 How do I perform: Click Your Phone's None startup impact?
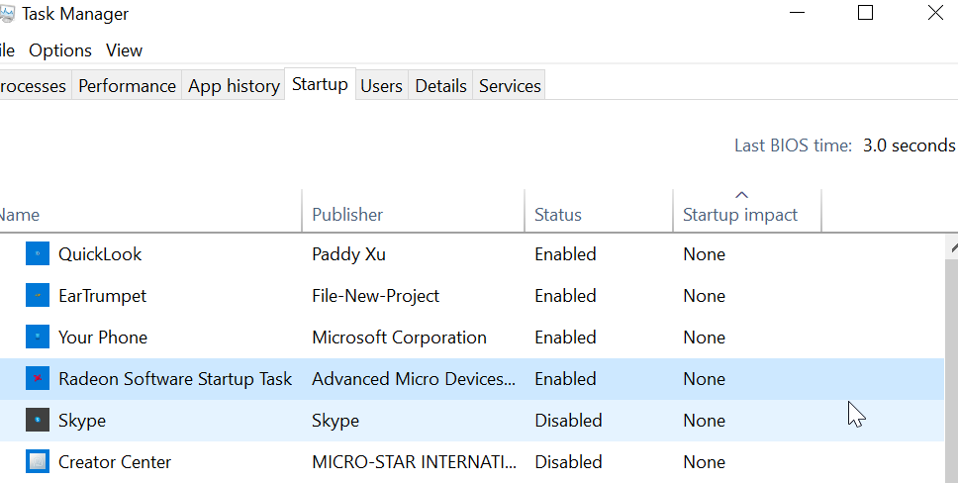(x=704, y=337)
